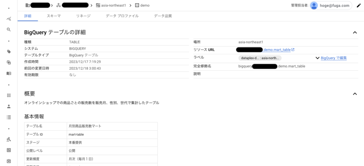The width and height of the screenshot is (364, 166).
Task: Click the hoge@fuga.com owner chip
Action: tap(331, 6)
